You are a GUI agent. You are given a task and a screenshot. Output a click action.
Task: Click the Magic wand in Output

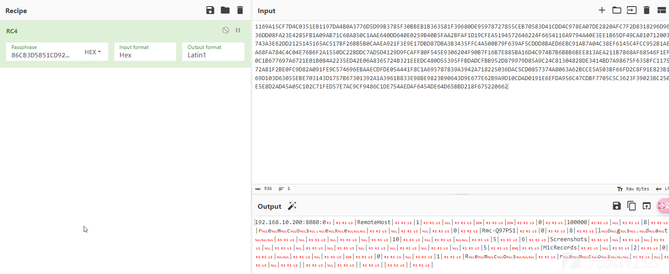292,206
